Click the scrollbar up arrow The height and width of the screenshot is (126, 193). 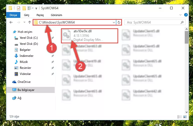(186, 29)
